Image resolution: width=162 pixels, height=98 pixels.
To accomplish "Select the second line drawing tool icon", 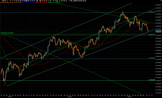I will click(x=62, y=1).
